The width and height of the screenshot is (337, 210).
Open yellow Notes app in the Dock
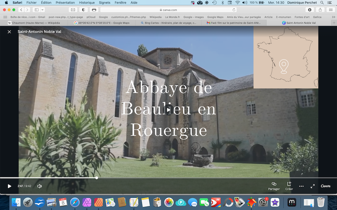(145, 202)
